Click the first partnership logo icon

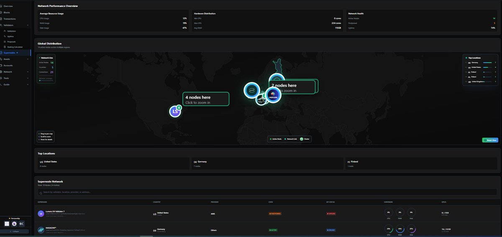point(7,224)
